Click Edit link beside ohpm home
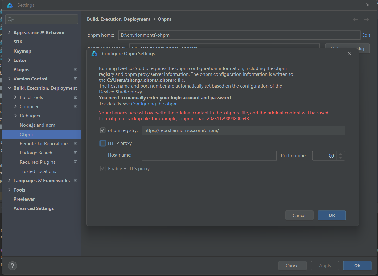378x276 pixels. (366, 35)
